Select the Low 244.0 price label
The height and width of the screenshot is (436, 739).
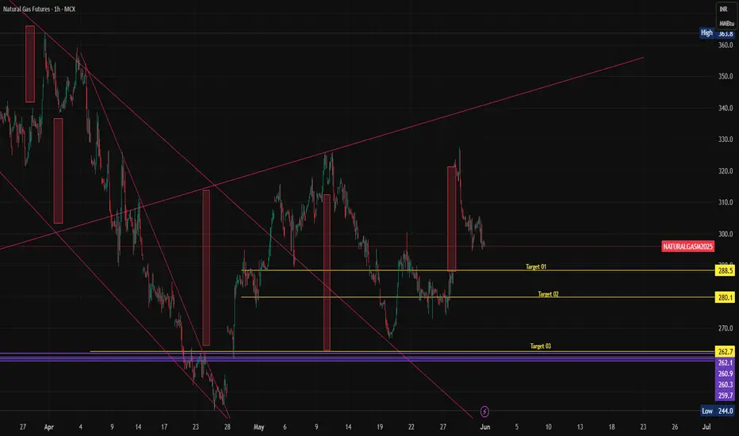(718, 411)
